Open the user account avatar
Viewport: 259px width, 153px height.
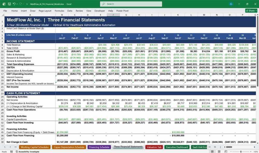[x=231, y=4]
